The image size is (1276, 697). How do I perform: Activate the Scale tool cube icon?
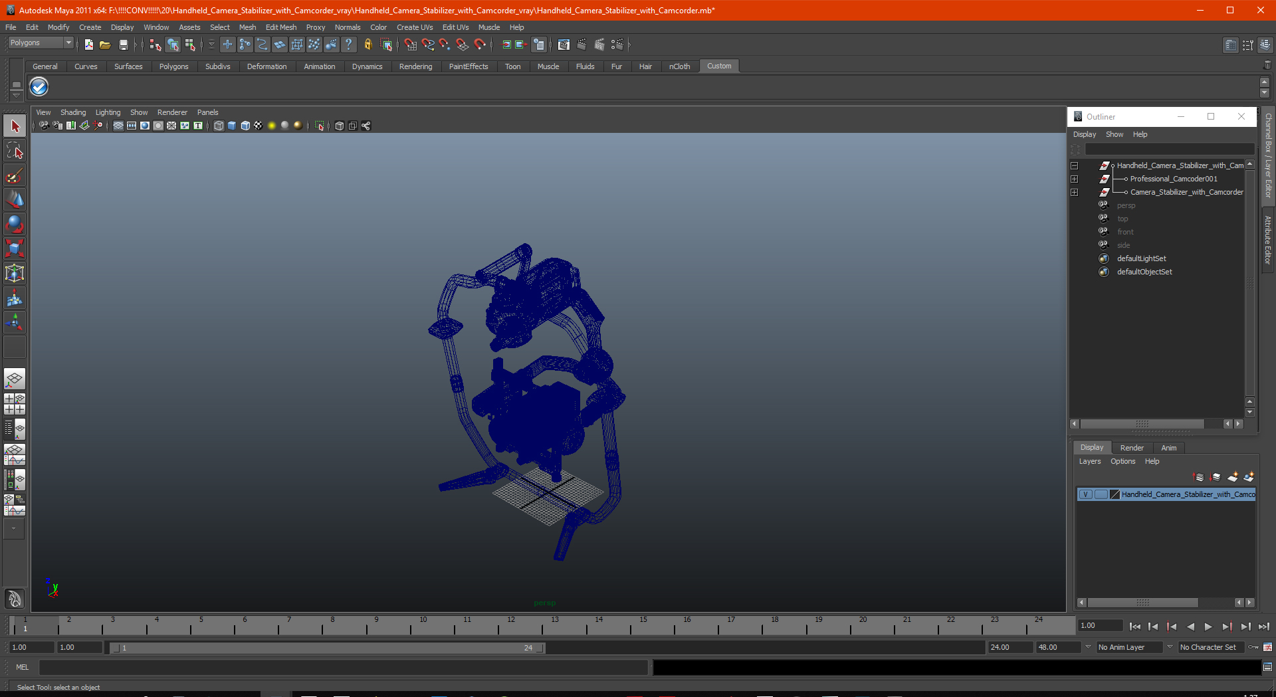pyautogui.click(x=15, y=249)
